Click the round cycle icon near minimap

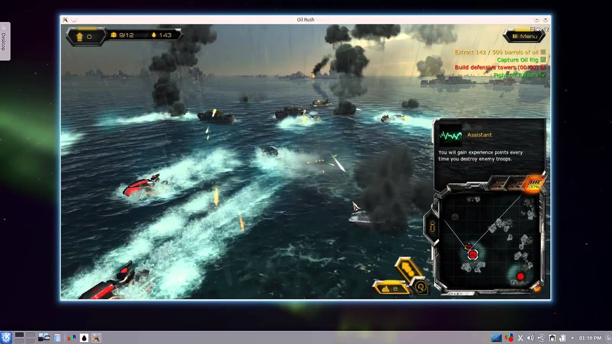point(421,287)
